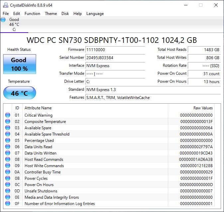This screenshot has width=224, height=212.
Task: Click the Transfer Mode field
Action: [115, 74]
